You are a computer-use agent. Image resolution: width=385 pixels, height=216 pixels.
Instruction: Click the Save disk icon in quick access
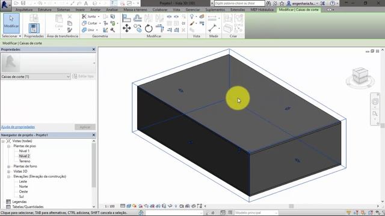[23, 3]
